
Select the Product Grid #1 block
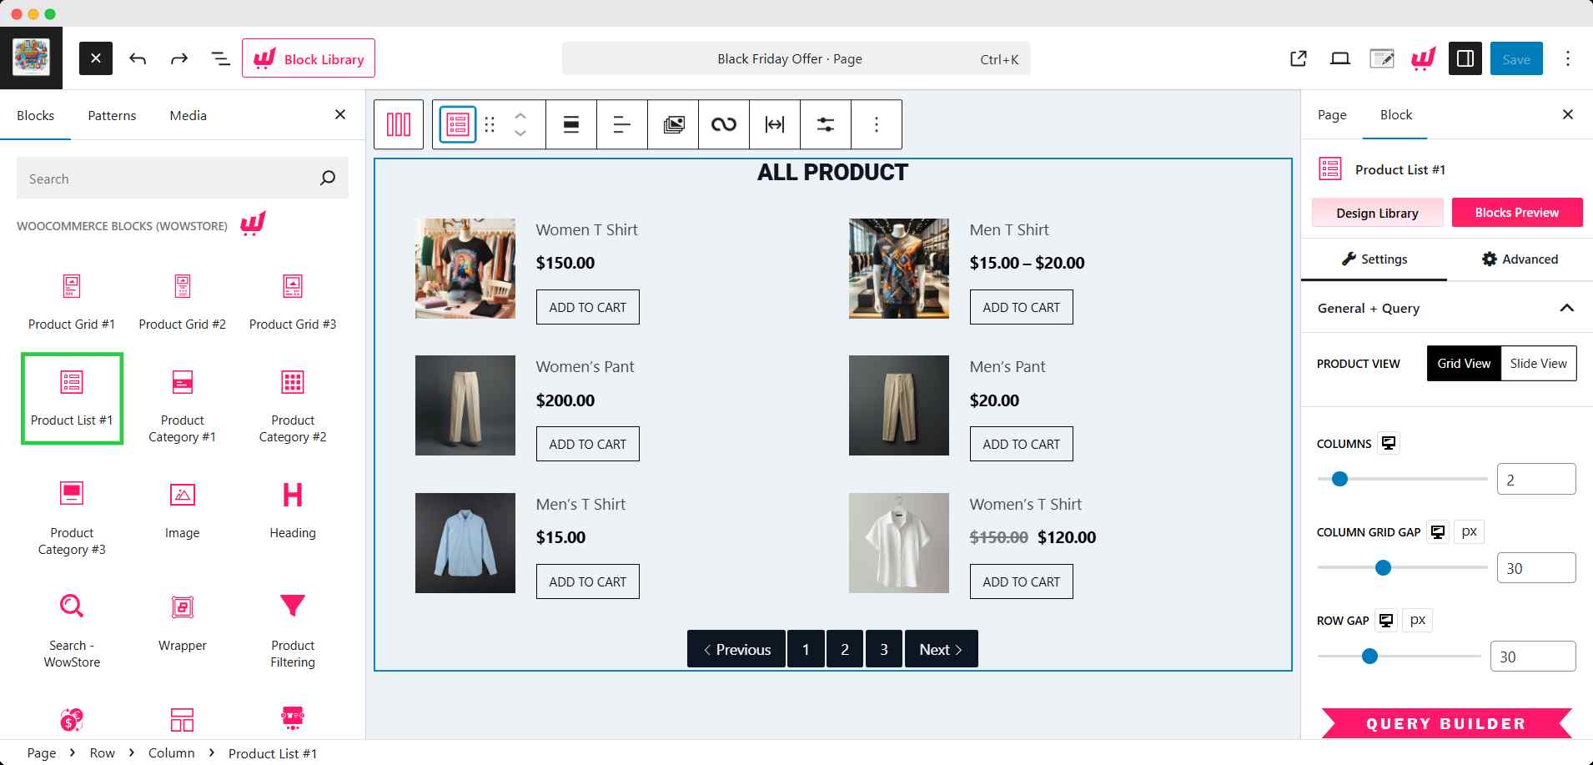[x=72, y=300]
